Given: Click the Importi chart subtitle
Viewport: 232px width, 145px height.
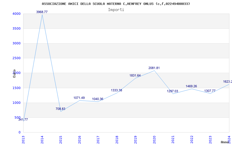Looking at the screenshot, I should (116, 10).
